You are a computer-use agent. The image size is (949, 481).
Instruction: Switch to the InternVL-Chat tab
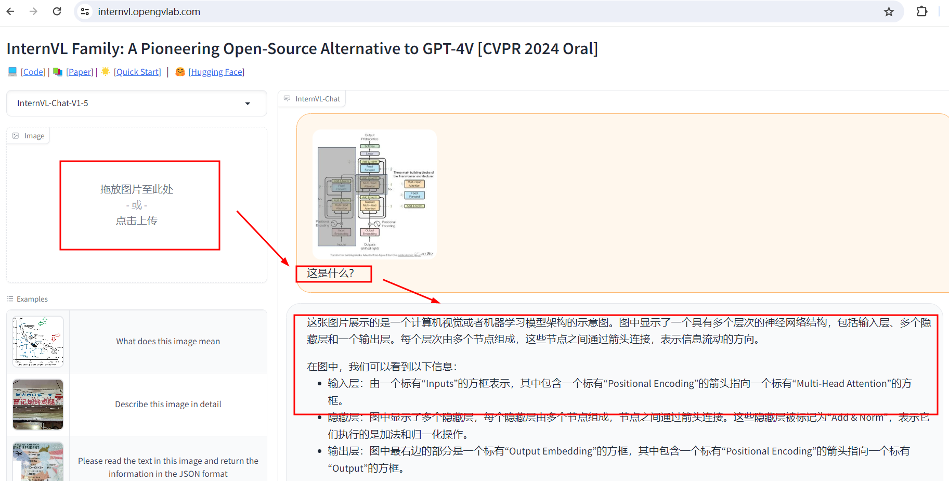pyautogui.click(x=317, y=98)
